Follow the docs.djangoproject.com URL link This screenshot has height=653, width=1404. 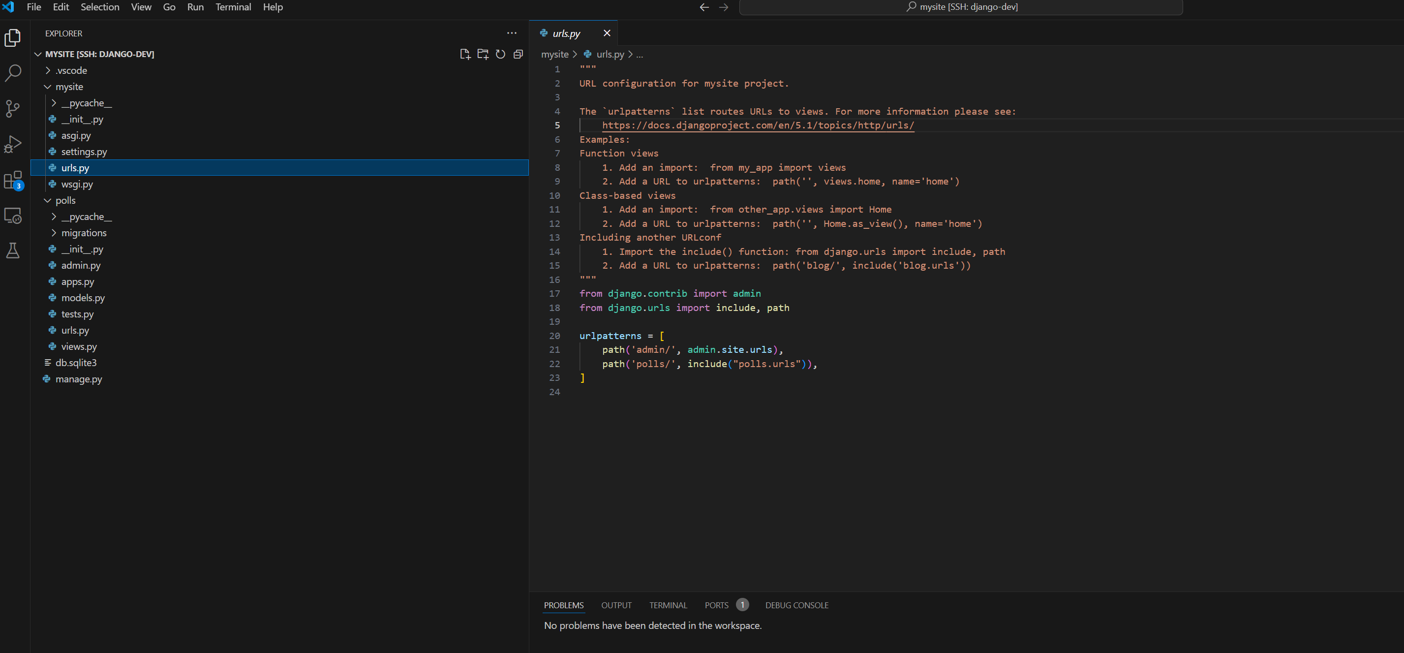pos(758,125)
